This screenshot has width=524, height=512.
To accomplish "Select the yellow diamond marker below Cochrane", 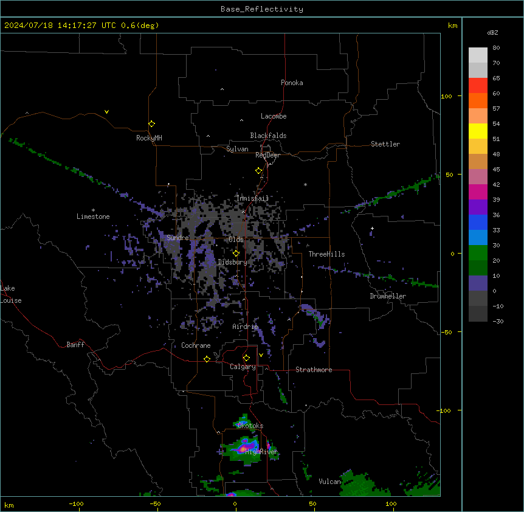I will click(207, 359).
